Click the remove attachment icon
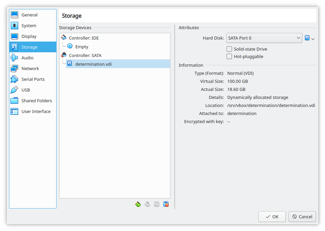Screen dimensions: 325x231 tap(166, 204)
